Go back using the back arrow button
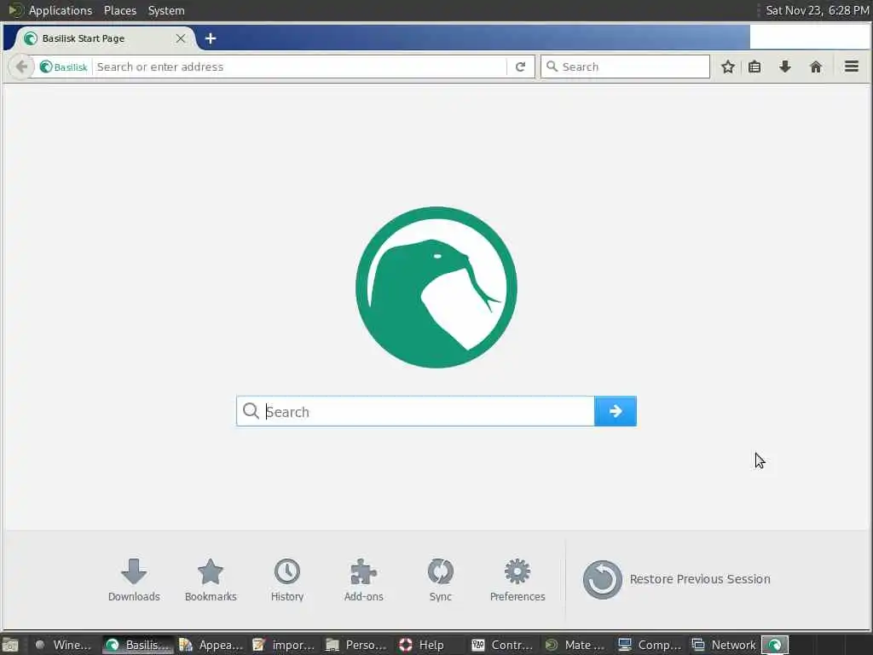 click(21, 67)
